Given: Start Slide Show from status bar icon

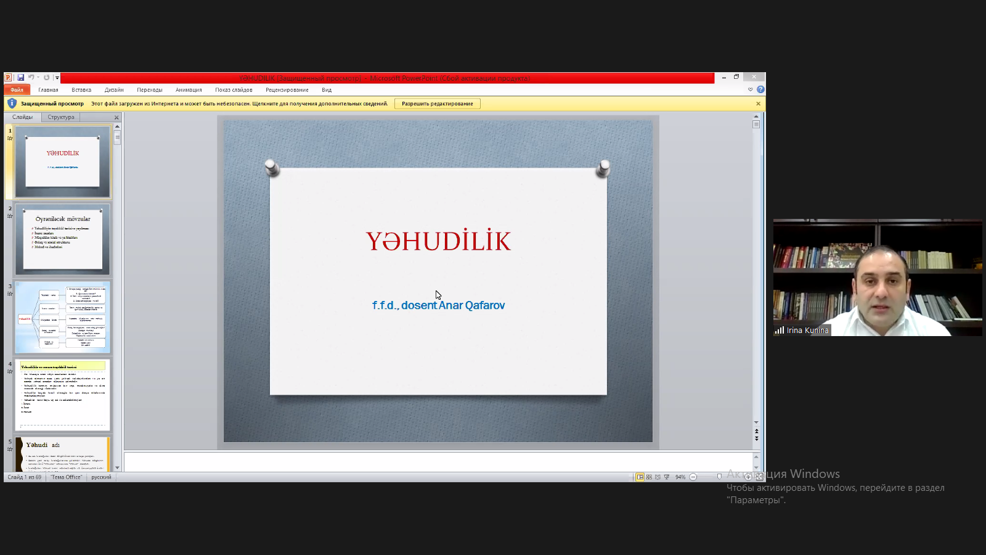Looking at the screenshot, I should click(x=666, y=477).
